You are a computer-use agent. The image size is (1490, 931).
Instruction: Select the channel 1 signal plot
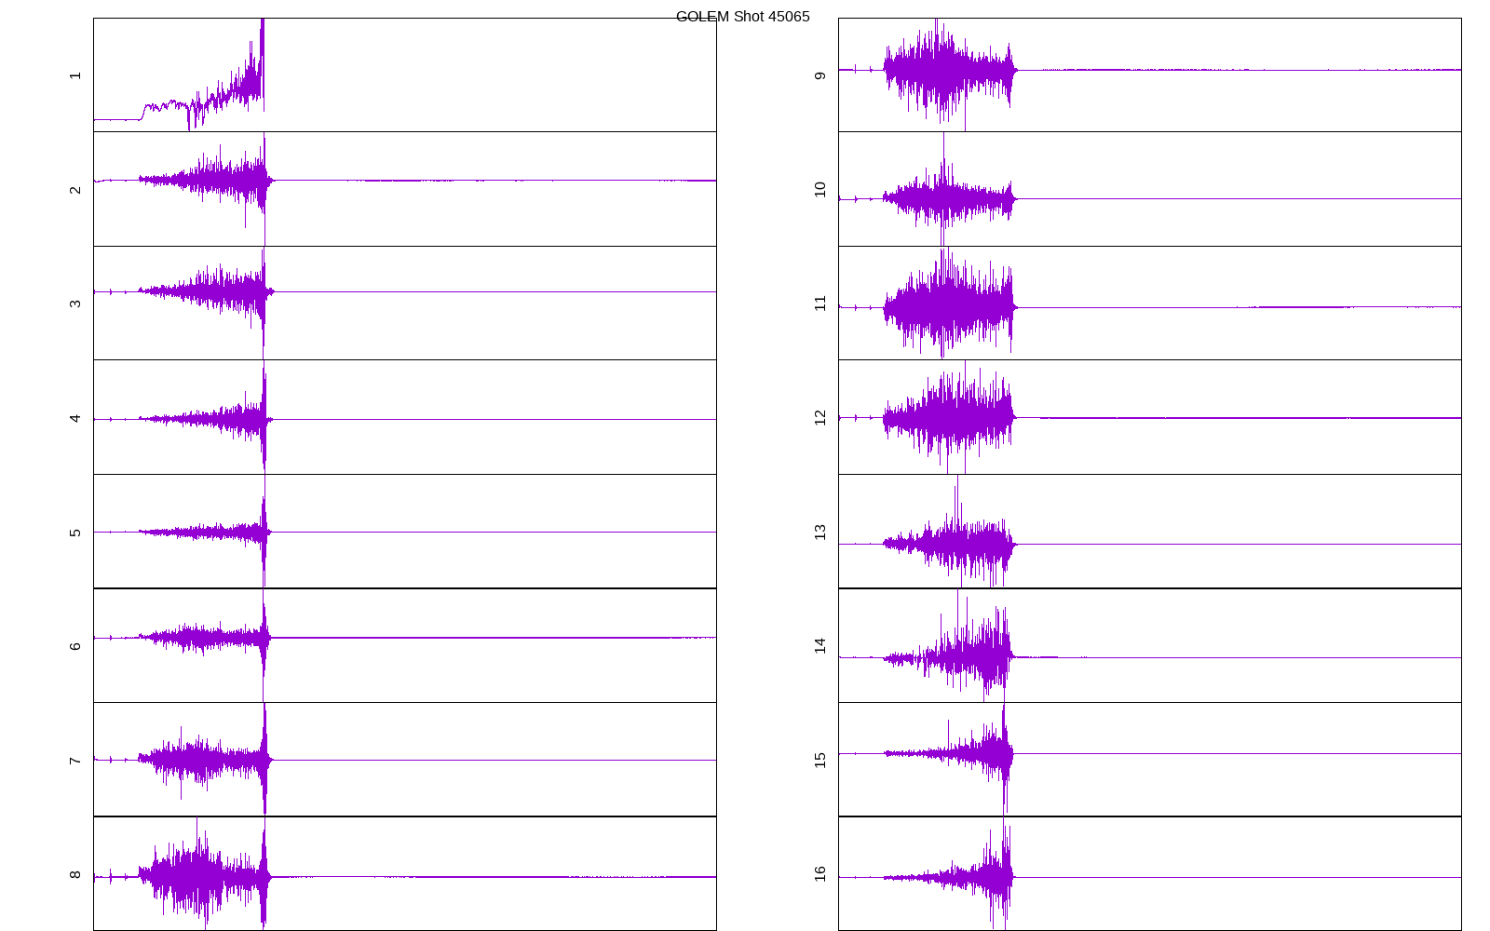(404, 74)
